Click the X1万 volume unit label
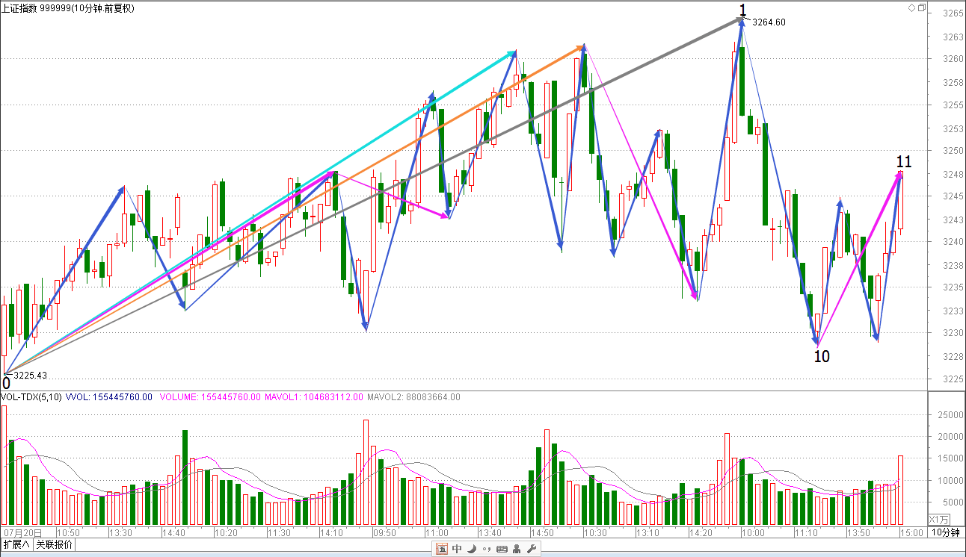This screenshot has height=557, width=966. click(x=940, y=520)
